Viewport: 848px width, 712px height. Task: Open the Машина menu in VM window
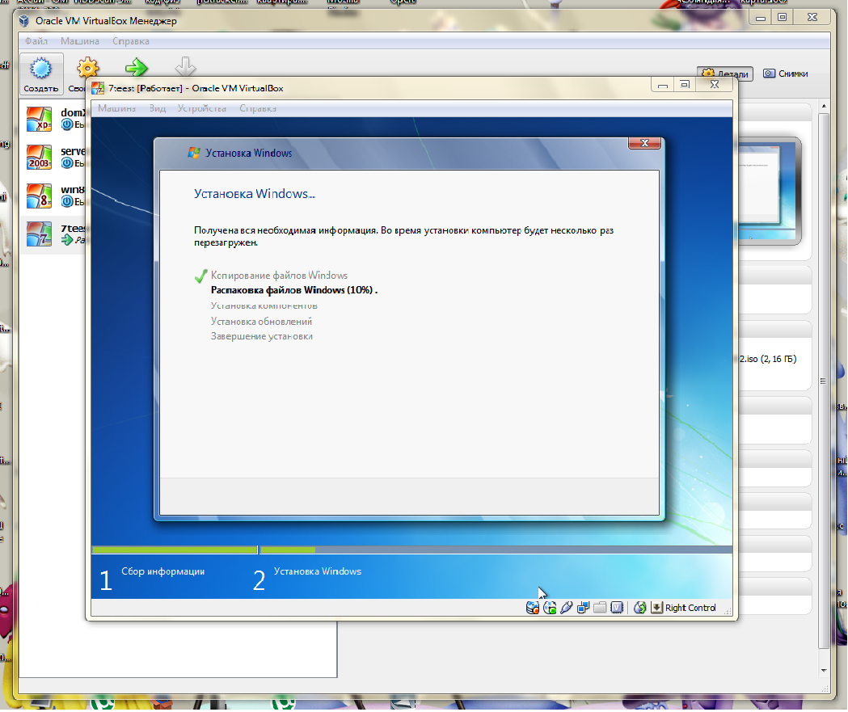[x=117, y=108]
